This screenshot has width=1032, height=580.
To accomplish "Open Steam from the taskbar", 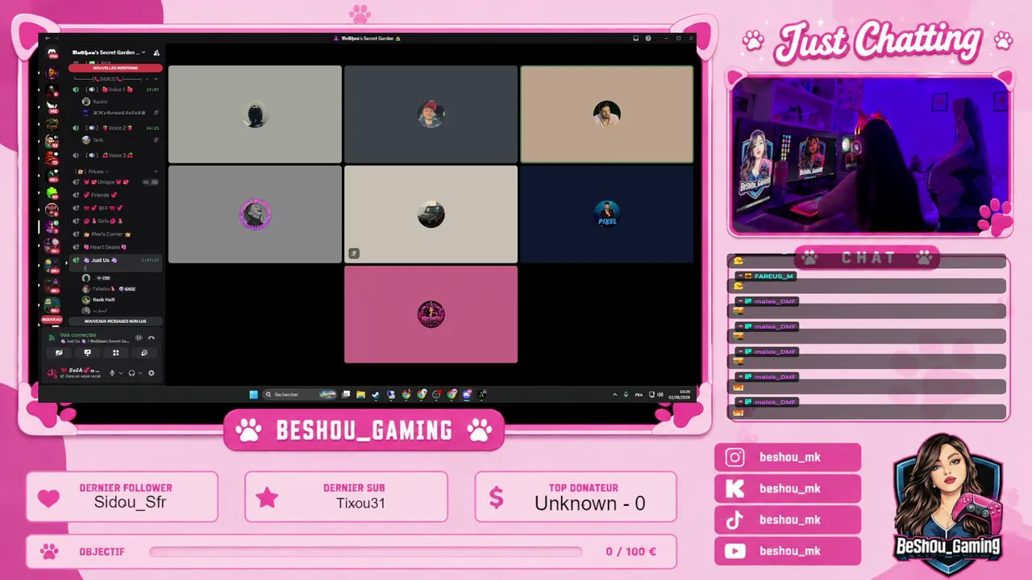I will (376, 395).
